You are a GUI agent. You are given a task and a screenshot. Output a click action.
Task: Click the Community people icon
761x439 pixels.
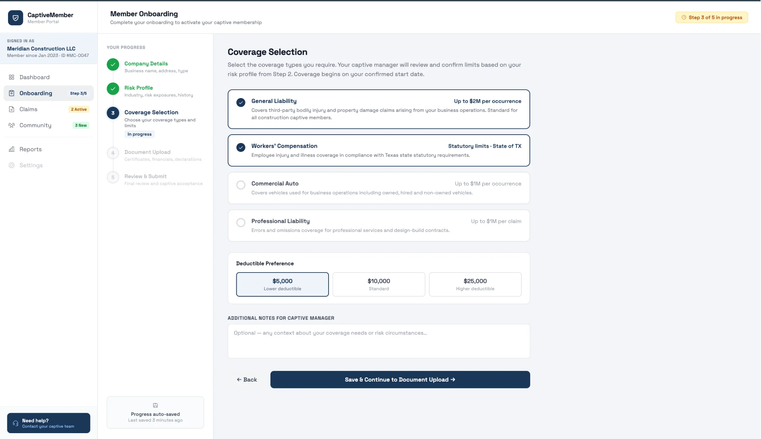12,125
